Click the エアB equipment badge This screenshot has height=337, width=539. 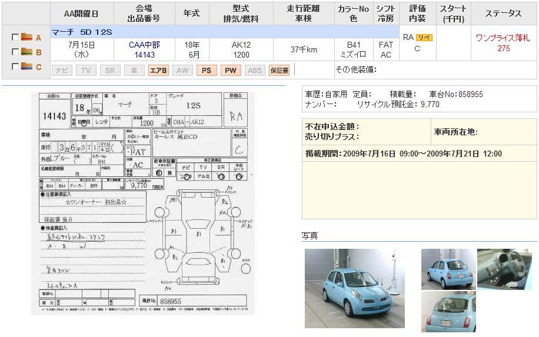pyautogui.click(x=158, y=71)
